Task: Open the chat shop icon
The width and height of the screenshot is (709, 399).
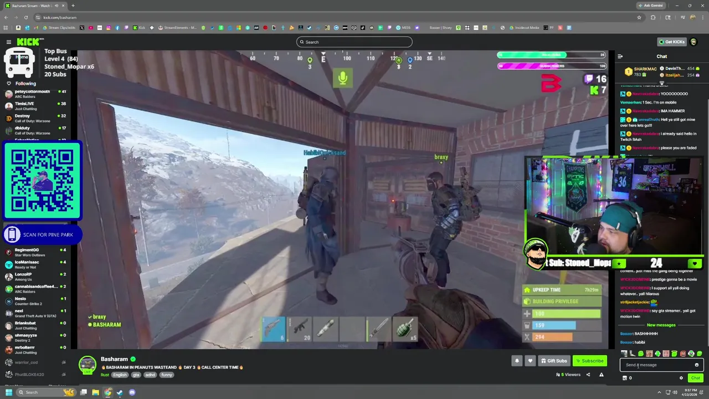Action: (625, 378)
